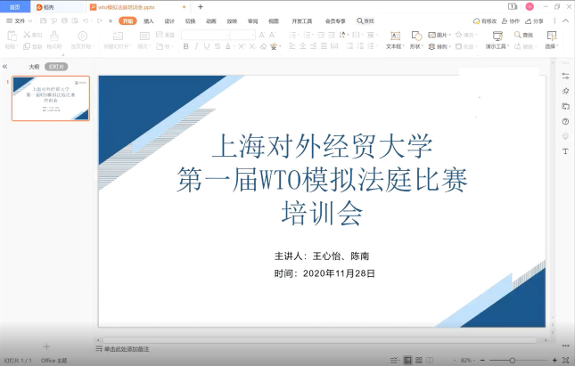The height and width of the screenshot is (366, 575).
Task: Collapse the slide panel with double-arrow icon
Action: pyautogui.click(x=5, y=66)
